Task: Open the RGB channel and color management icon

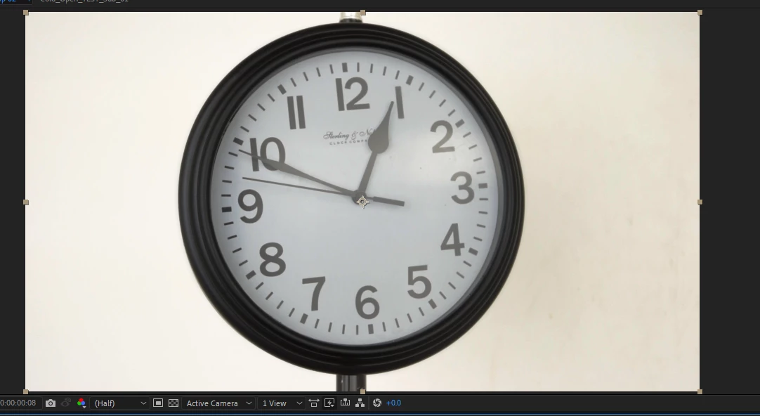Action: tap(81, 403)
